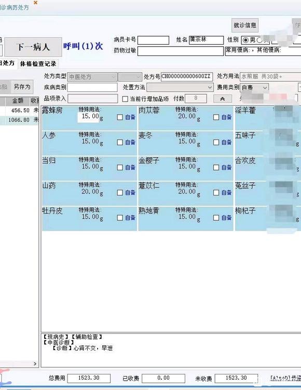Open the 处方类型 中医处方 dropdown
The height and width of the screenshot is (390, 301).
pos(92,77)
